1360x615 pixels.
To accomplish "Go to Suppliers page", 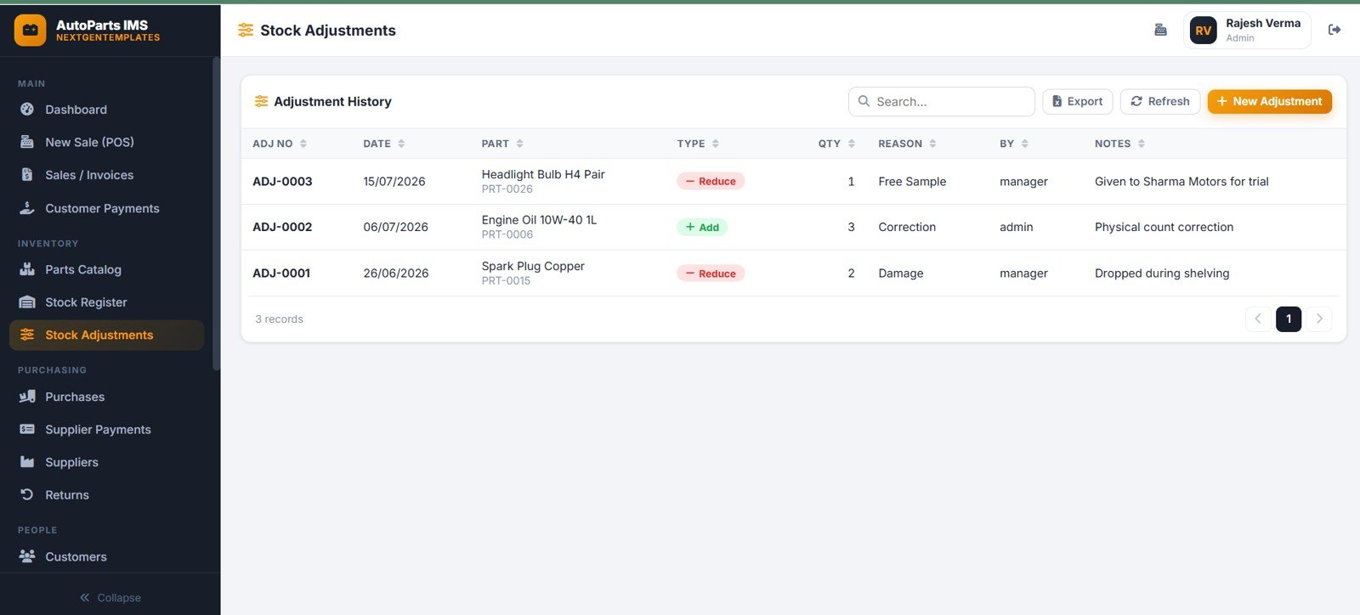I will (x=106, y=462).
